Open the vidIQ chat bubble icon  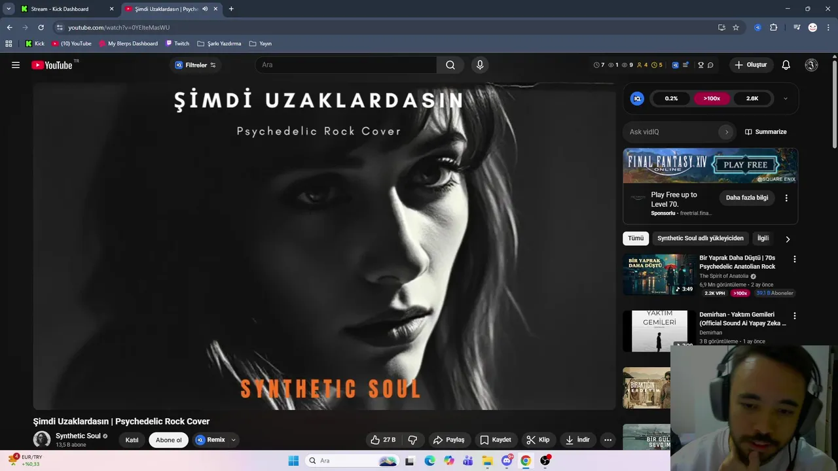coord(710,65)
